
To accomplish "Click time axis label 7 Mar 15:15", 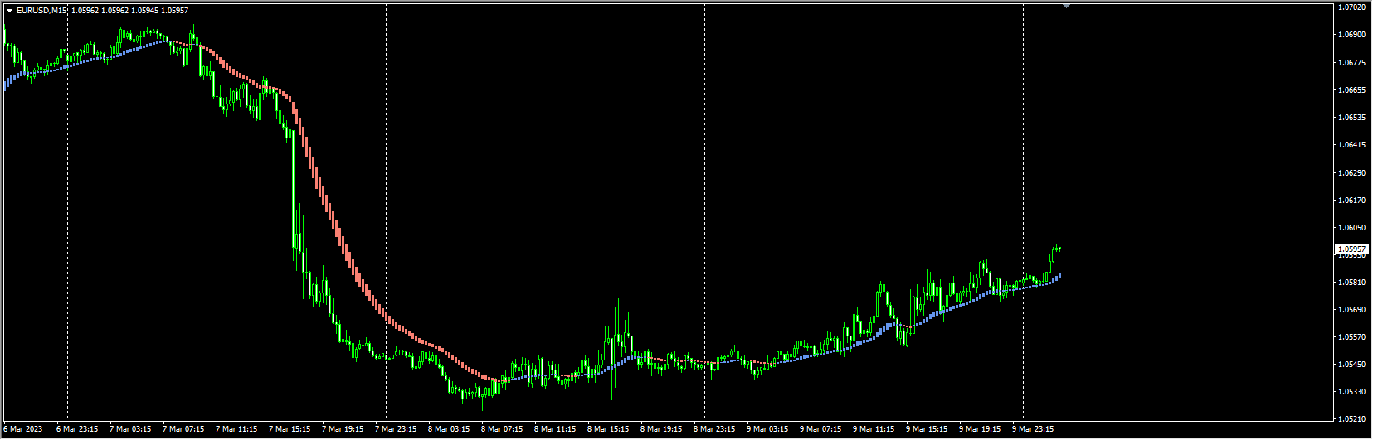I will click(x=290, y=429).
